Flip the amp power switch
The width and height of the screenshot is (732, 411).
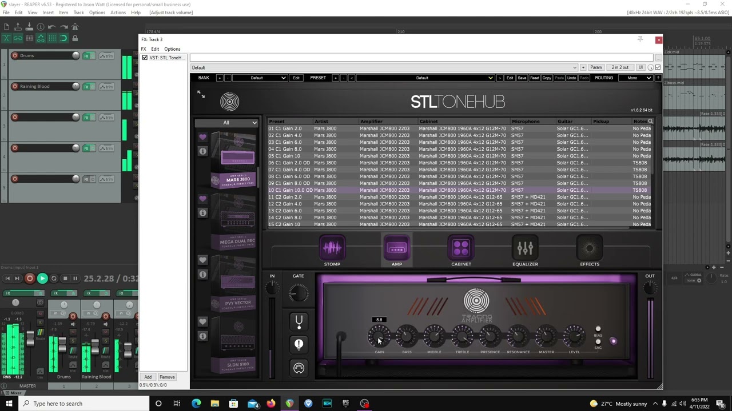point(613,341)
